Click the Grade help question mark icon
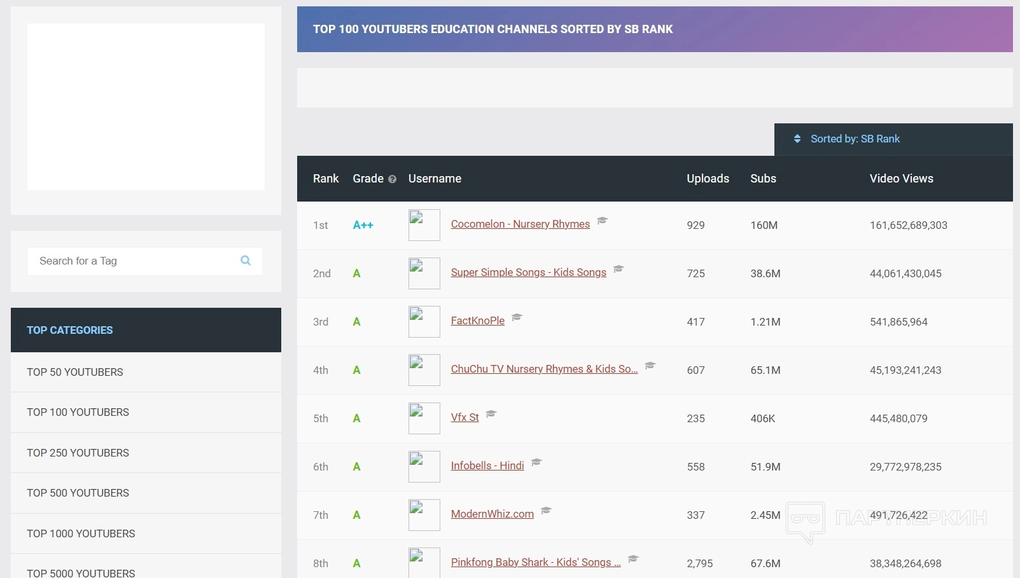The width and height of the screenshot is (1020, 578). [x=392, y=179]
